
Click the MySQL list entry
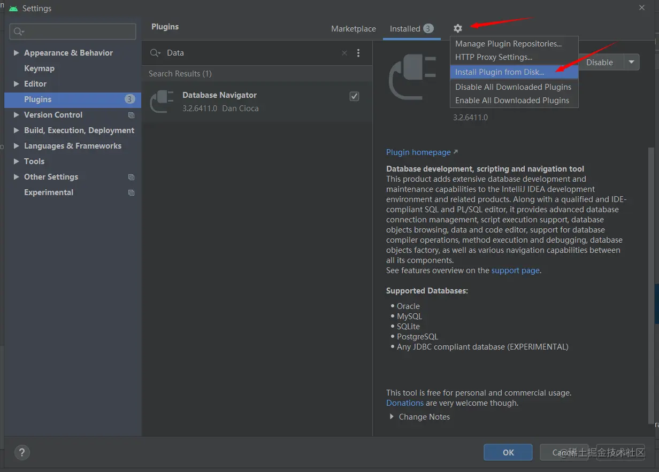(409, 316)
